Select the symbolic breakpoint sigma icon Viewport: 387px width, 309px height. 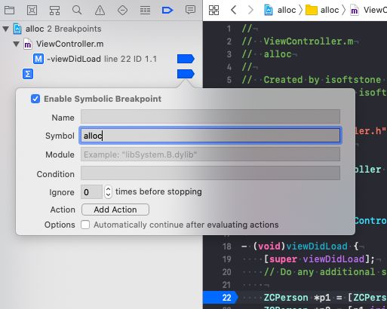click(x=28, y=74)
